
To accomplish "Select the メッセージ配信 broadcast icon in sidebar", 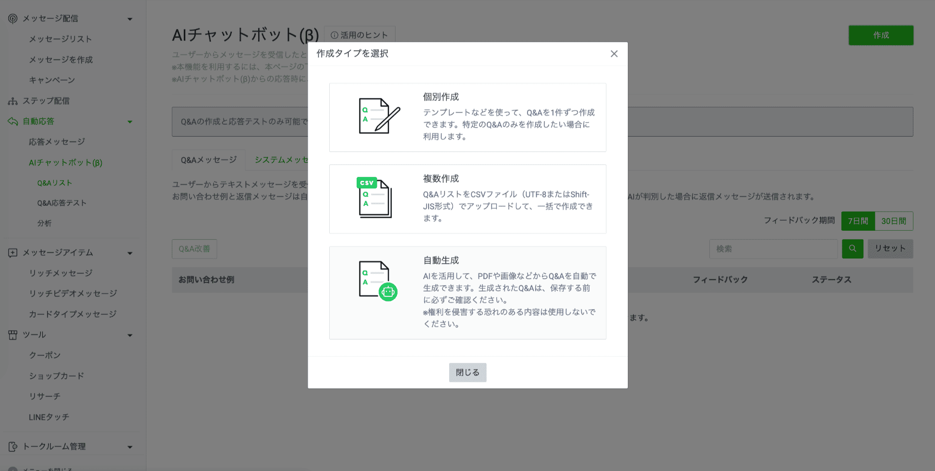I will (12, 18).
